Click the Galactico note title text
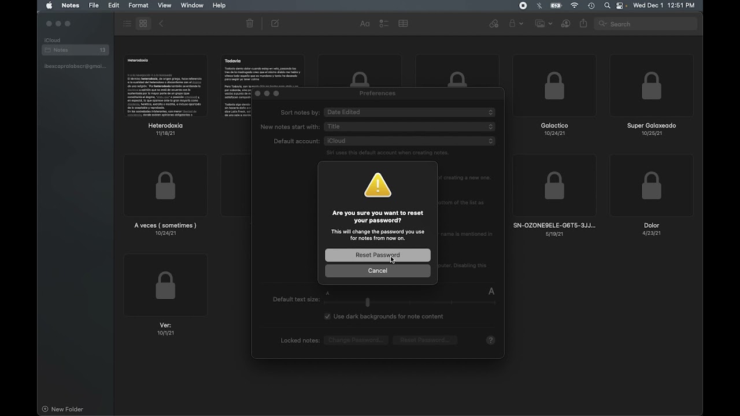740x416 pixels. click(x=554, y=125)
